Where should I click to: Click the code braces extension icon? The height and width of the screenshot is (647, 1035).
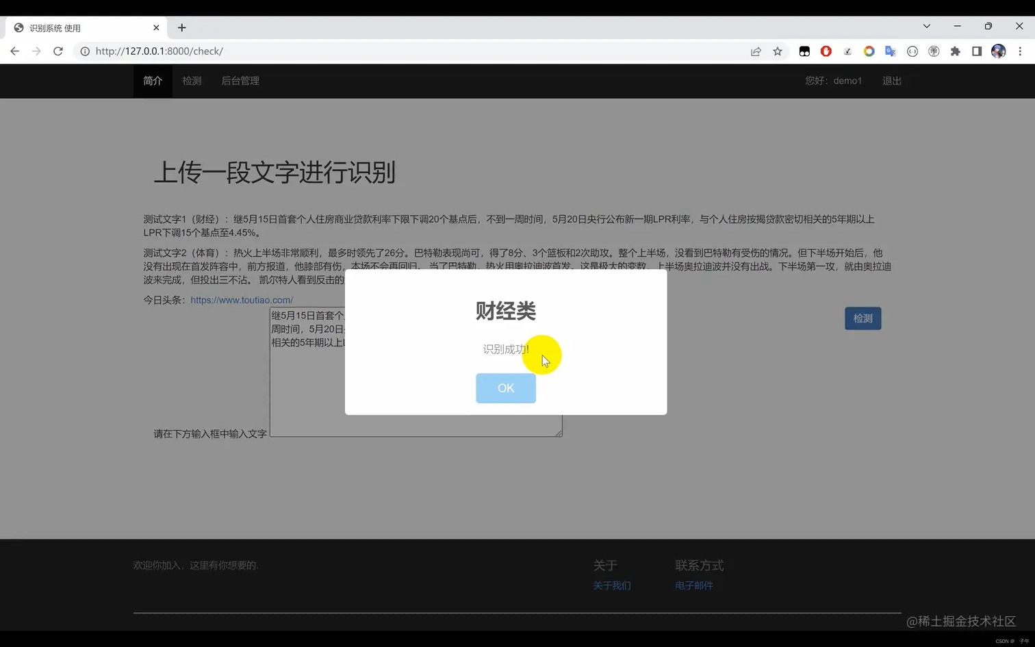point(912,51)
